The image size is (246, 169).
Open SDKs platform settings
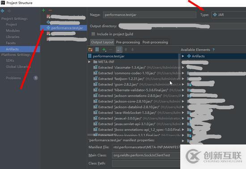click(x=10, y=60)
